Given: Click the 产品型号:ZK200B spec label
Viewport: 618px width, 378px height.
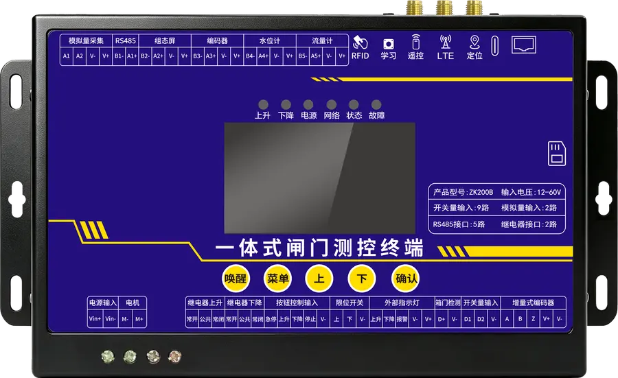Looking at the screenshot, I should coord(463,192).
